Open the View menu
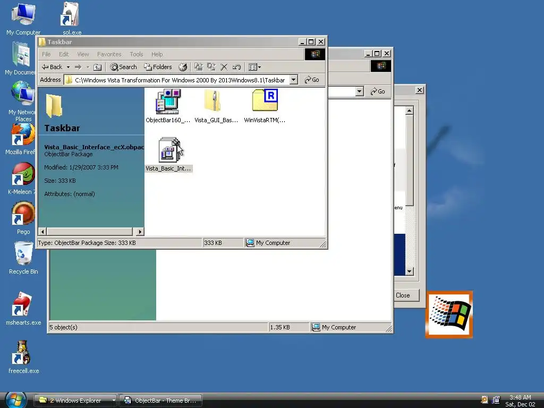The image size is (544, 408). pos(83,54)
